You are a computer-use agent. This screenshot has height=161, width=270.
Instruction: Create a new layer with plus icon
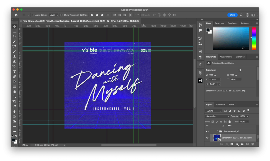click(x=247, y=144)
